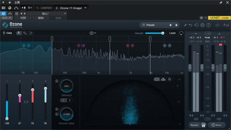Viewport: 231px width, 130px height.
Task: Click the plus icon to add an insert
Action: [10, 2]
